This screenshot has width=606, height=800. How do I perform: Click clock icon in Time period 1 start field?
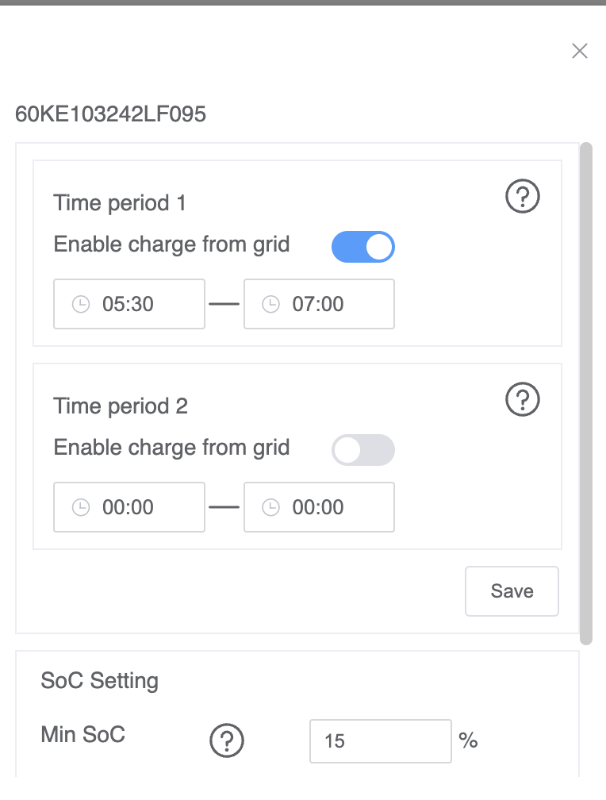(x=80, y=304)
